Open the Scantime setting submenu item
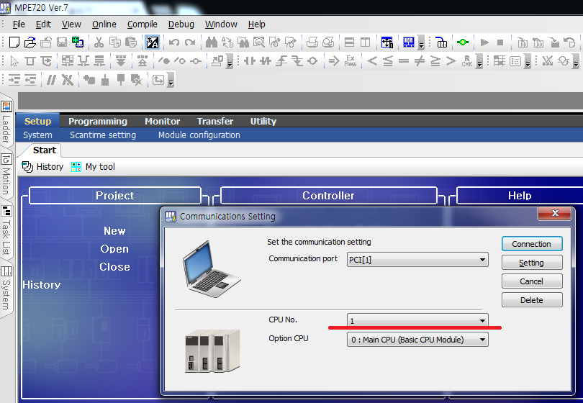The width and height of the screenshot is (583, 403). [103, 135]
